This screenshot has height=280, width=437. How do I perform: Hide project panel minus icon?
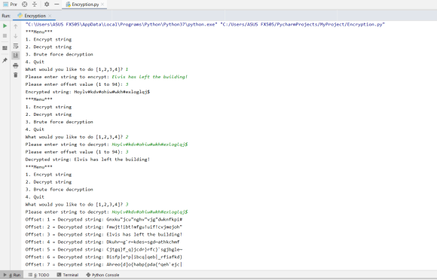[x=57, y=5]
